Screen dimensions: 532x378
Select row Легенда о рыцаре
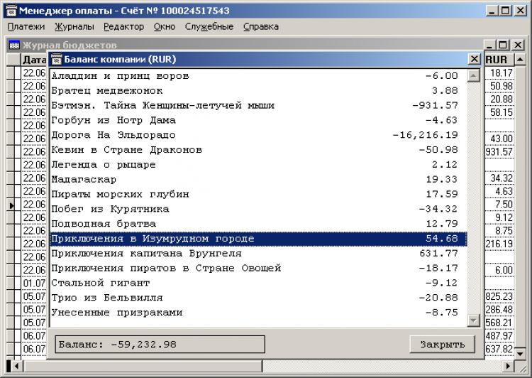coord(258,165)
